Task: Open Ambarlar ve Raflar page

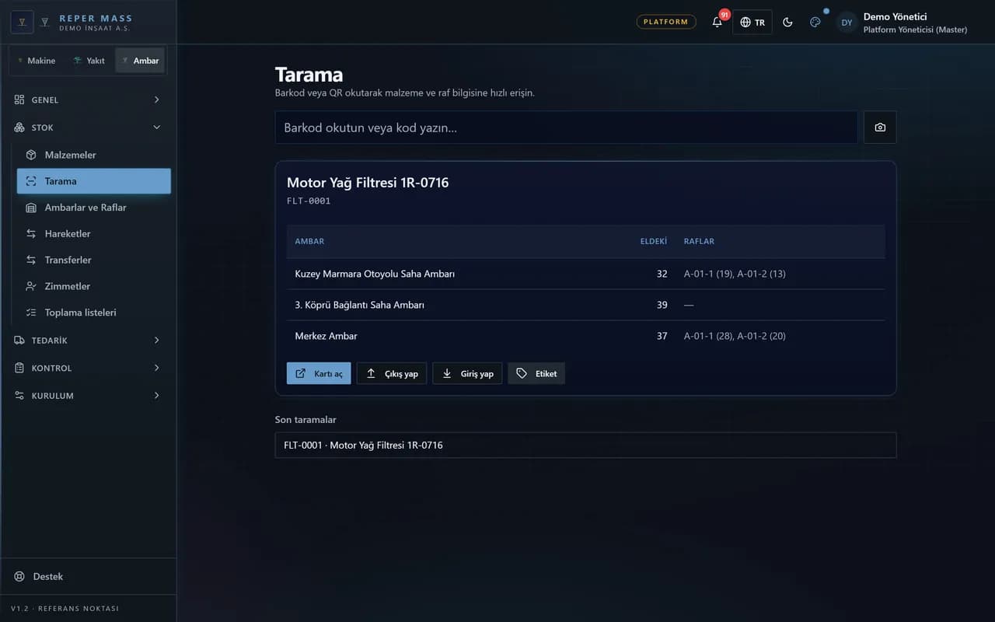Action: (x=94, y=208)
